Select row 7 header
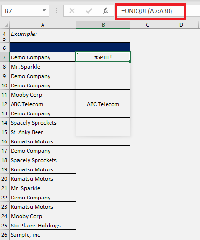 [x=4, y=57]
